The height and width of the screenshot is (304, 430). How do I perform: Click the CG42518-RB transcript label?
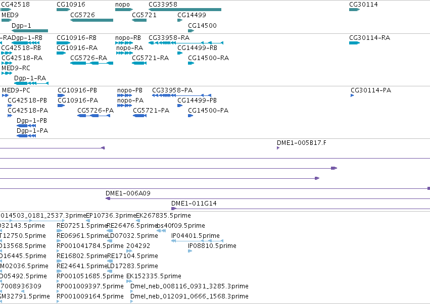[x=21, y=47]
